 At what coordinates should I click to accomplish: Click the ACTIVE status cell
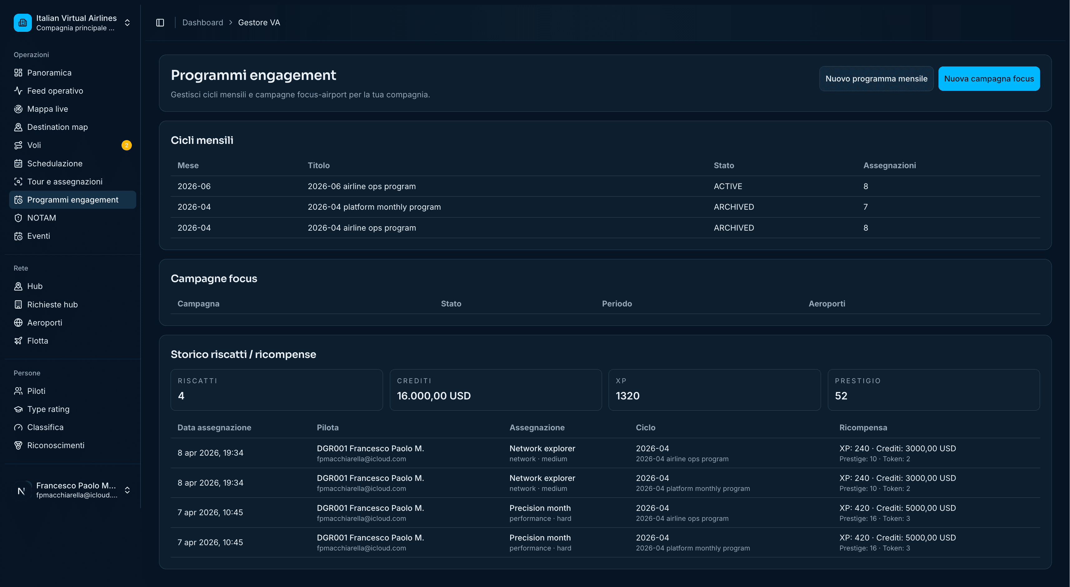coord(728,186)
